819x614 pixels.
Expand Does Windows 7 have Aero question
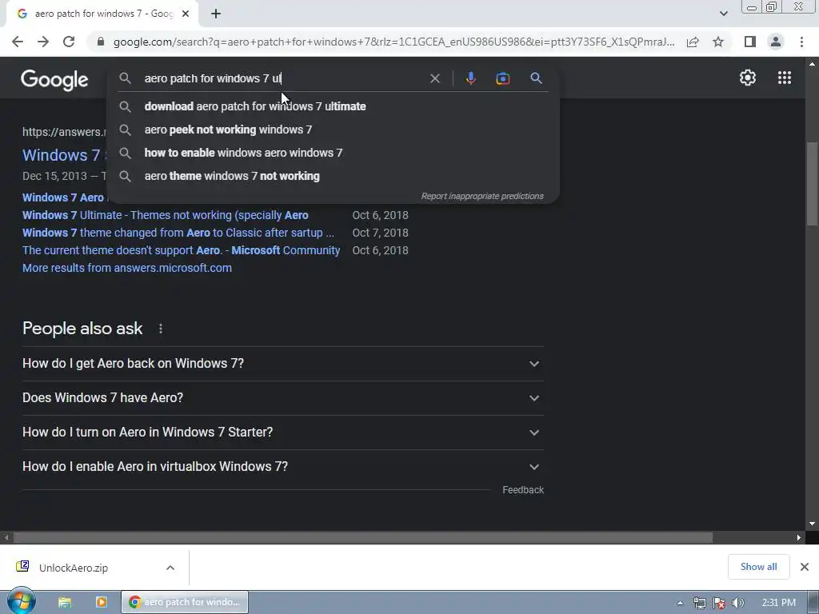coord(282,398)
